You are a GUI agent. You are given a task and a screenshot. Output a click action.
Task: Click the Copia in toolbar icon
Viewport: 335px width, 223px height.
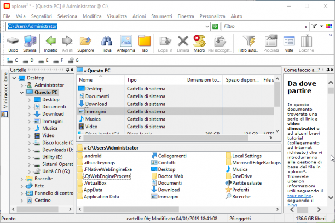165,44
